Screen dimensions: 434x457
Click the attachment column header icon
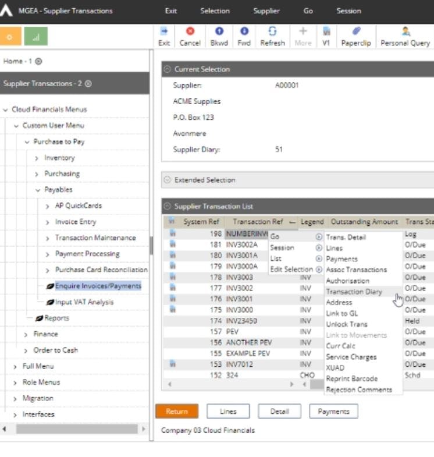[172, 221]
